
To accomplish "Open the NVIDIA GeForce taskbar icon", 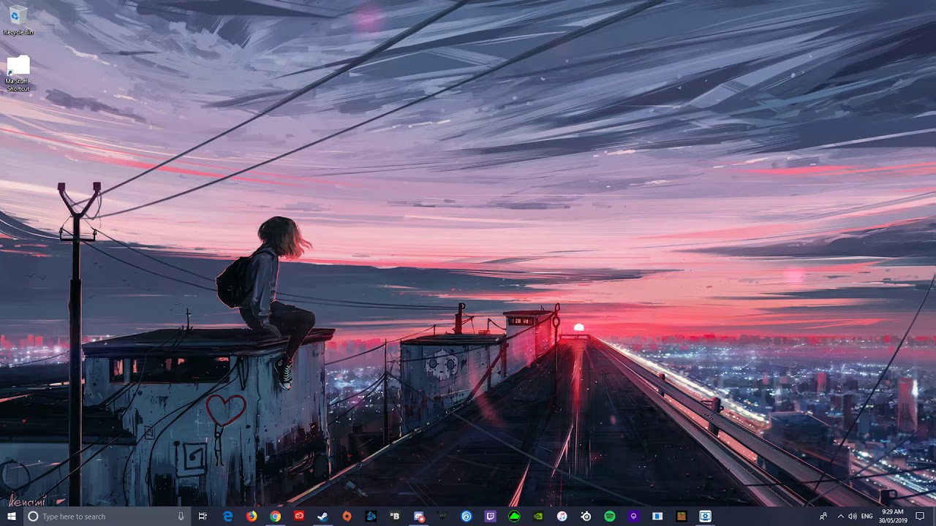I will coord(538,517).
